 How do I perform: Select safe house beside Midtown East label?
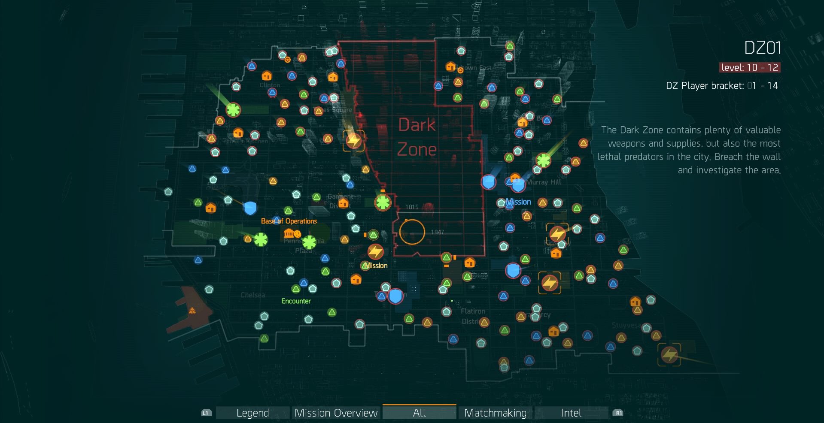[x=450, y=66]
